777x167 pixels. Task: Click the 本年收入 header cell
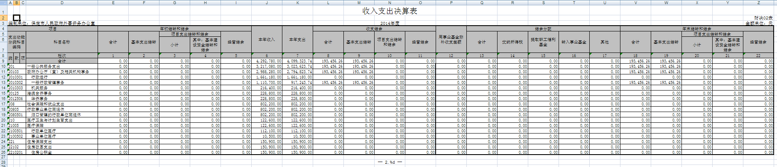pos(267,40)
